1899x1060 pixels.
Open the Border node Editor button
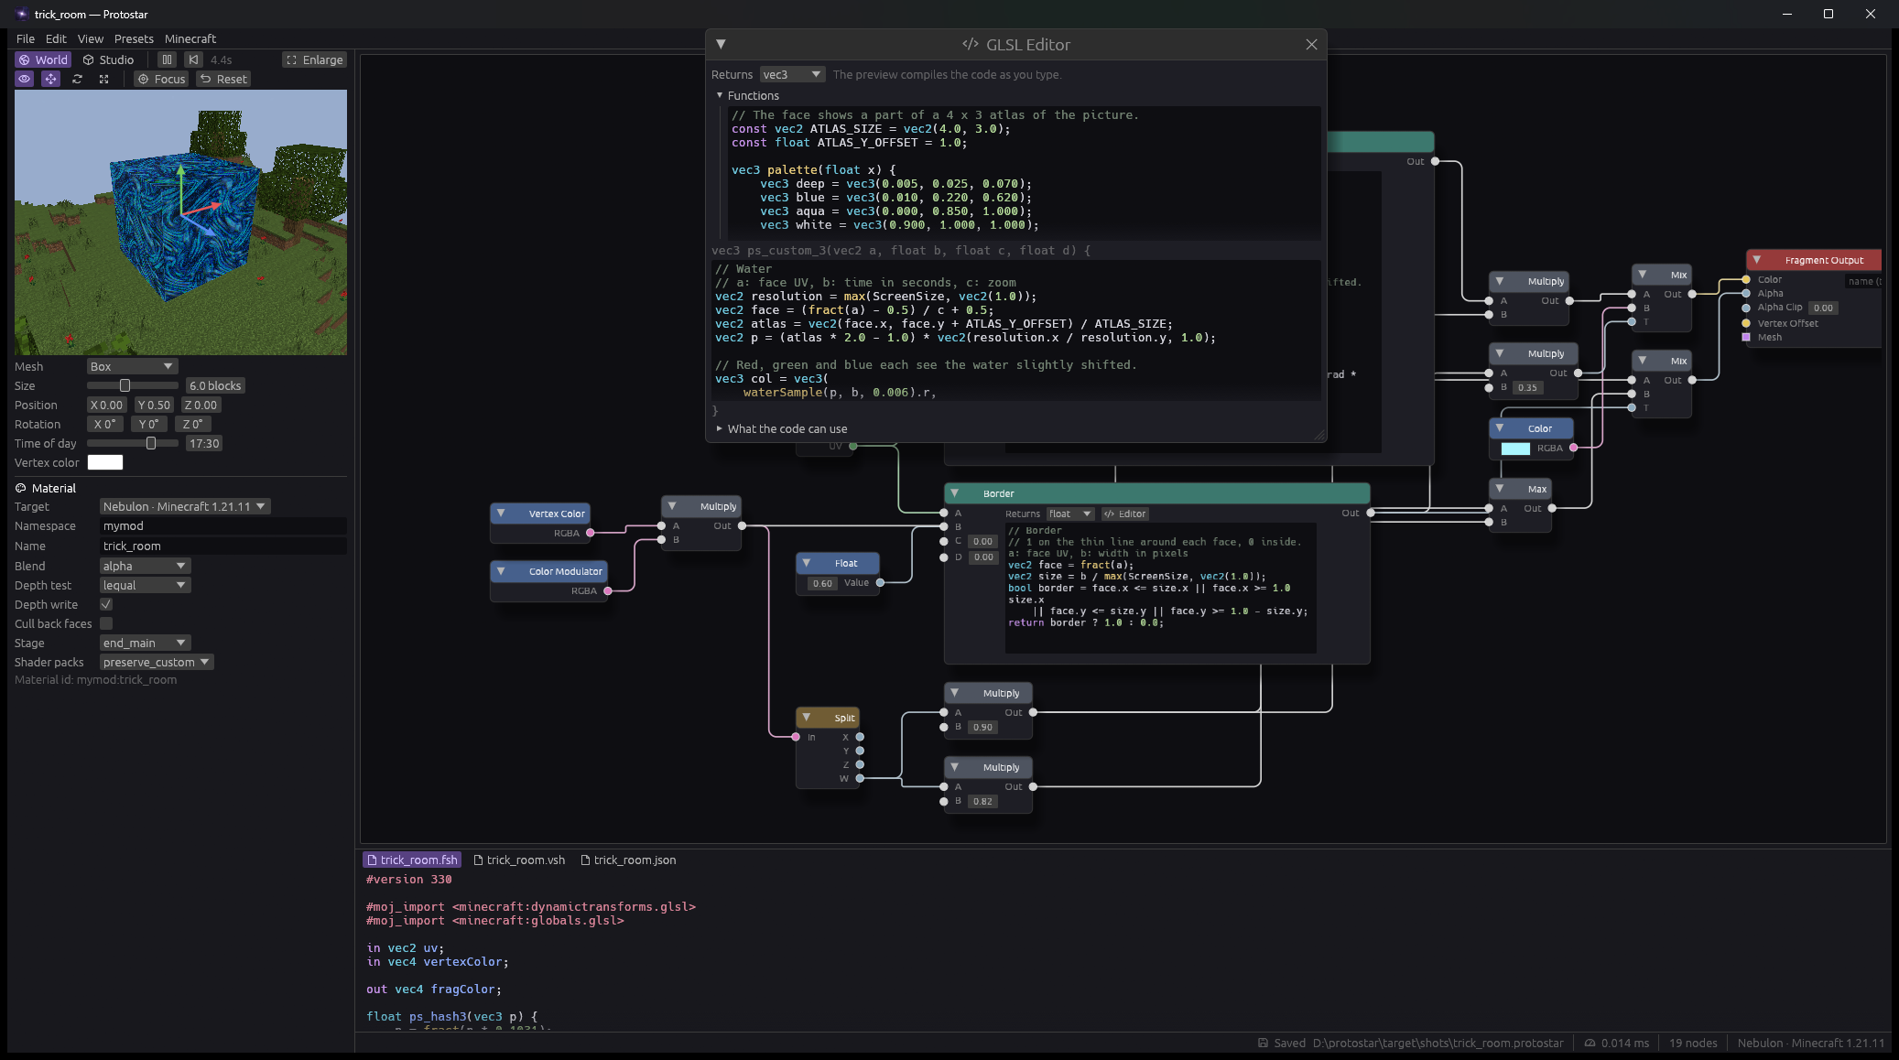(1124, 514)
